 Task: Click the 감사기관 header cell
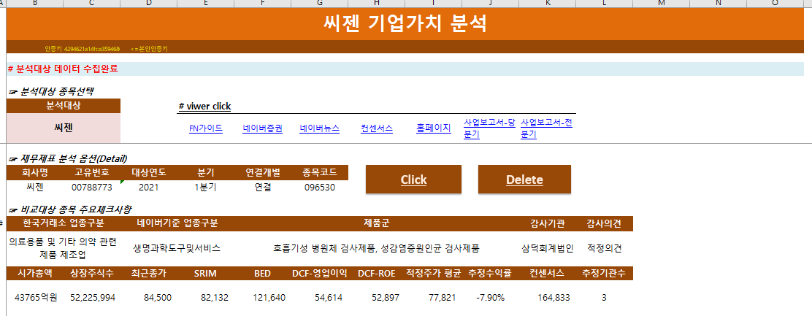pos(548,223)
